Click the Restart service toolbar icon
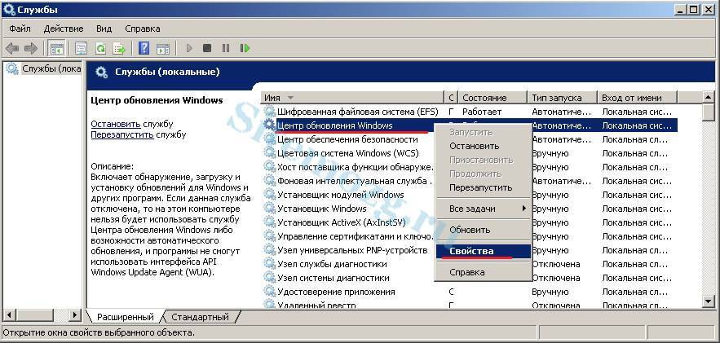The height and width of the screenshot is (343, 720). tap(245, 49)
